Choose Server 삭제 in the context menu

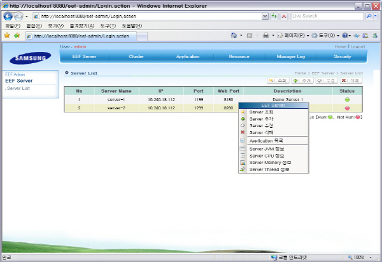coord(260,132)
